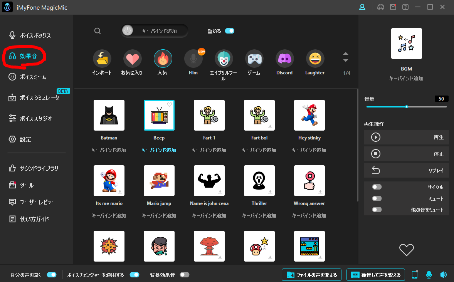Select the mushroom cloud sound tile
Image resolution: width=454 pixels, height=282 pixels.
tap(209, 246)
